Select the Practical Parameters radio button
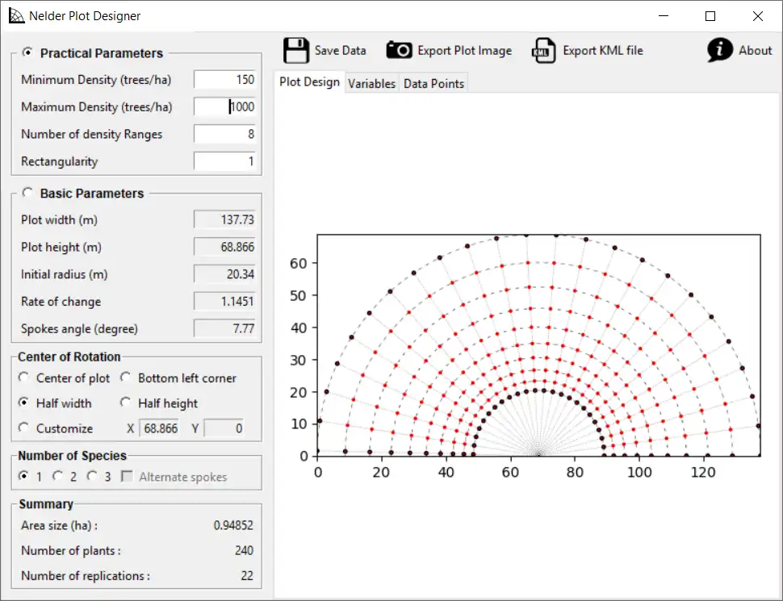This screenshot has height=601, width=783. (27, 52)
